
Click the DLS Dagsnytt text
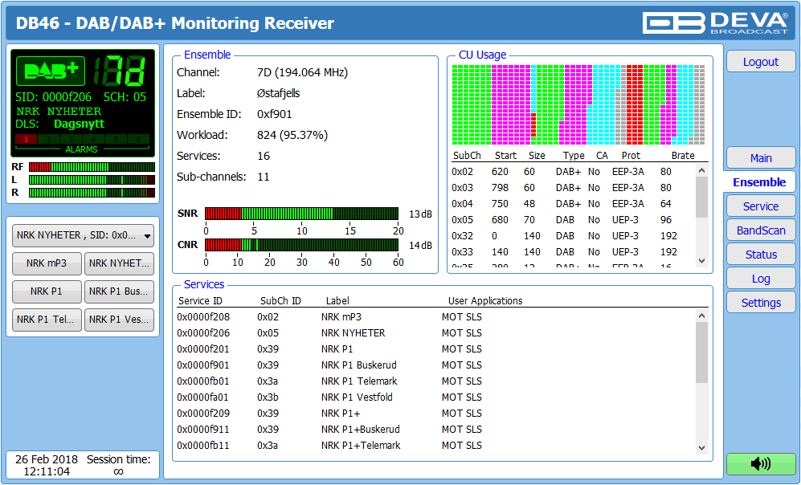(80, 124)
